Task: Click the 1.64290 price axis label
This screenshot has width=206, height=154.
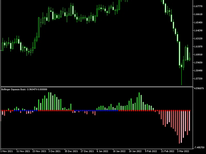Action: coord(198,30)
